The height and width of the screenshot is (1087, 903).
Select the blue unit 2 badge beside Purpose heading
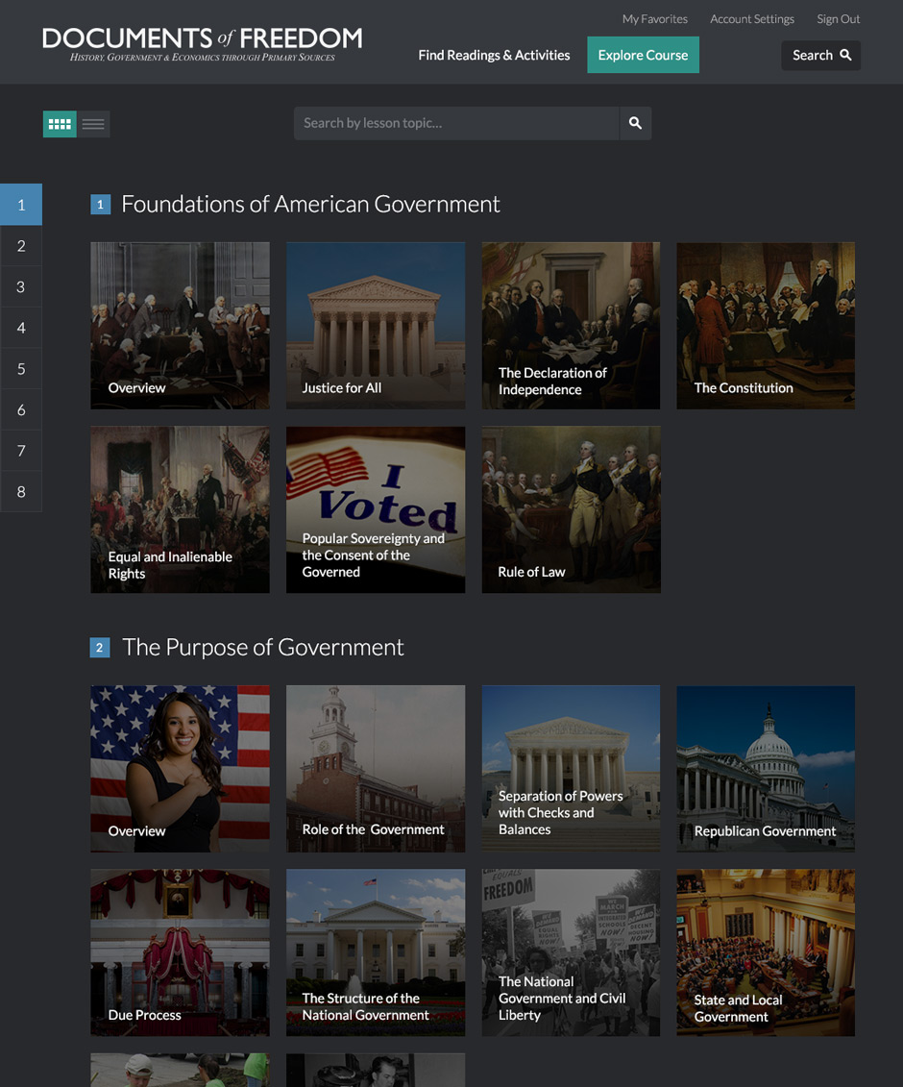(100, 648)
